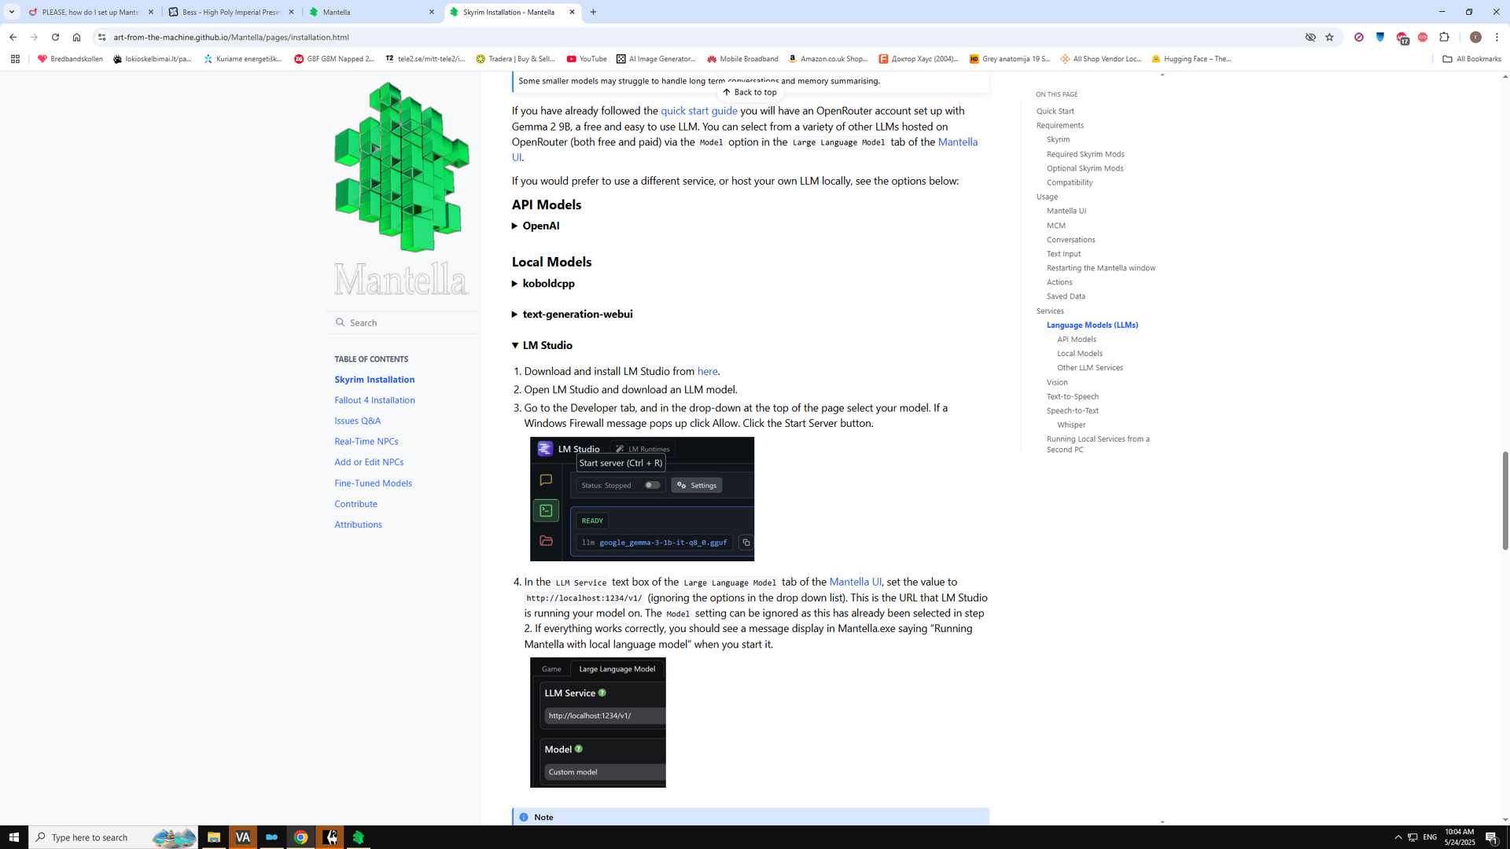Open the Chrome profile avatar
The width and height of the screenshot is (1510, 849).
1475,37
